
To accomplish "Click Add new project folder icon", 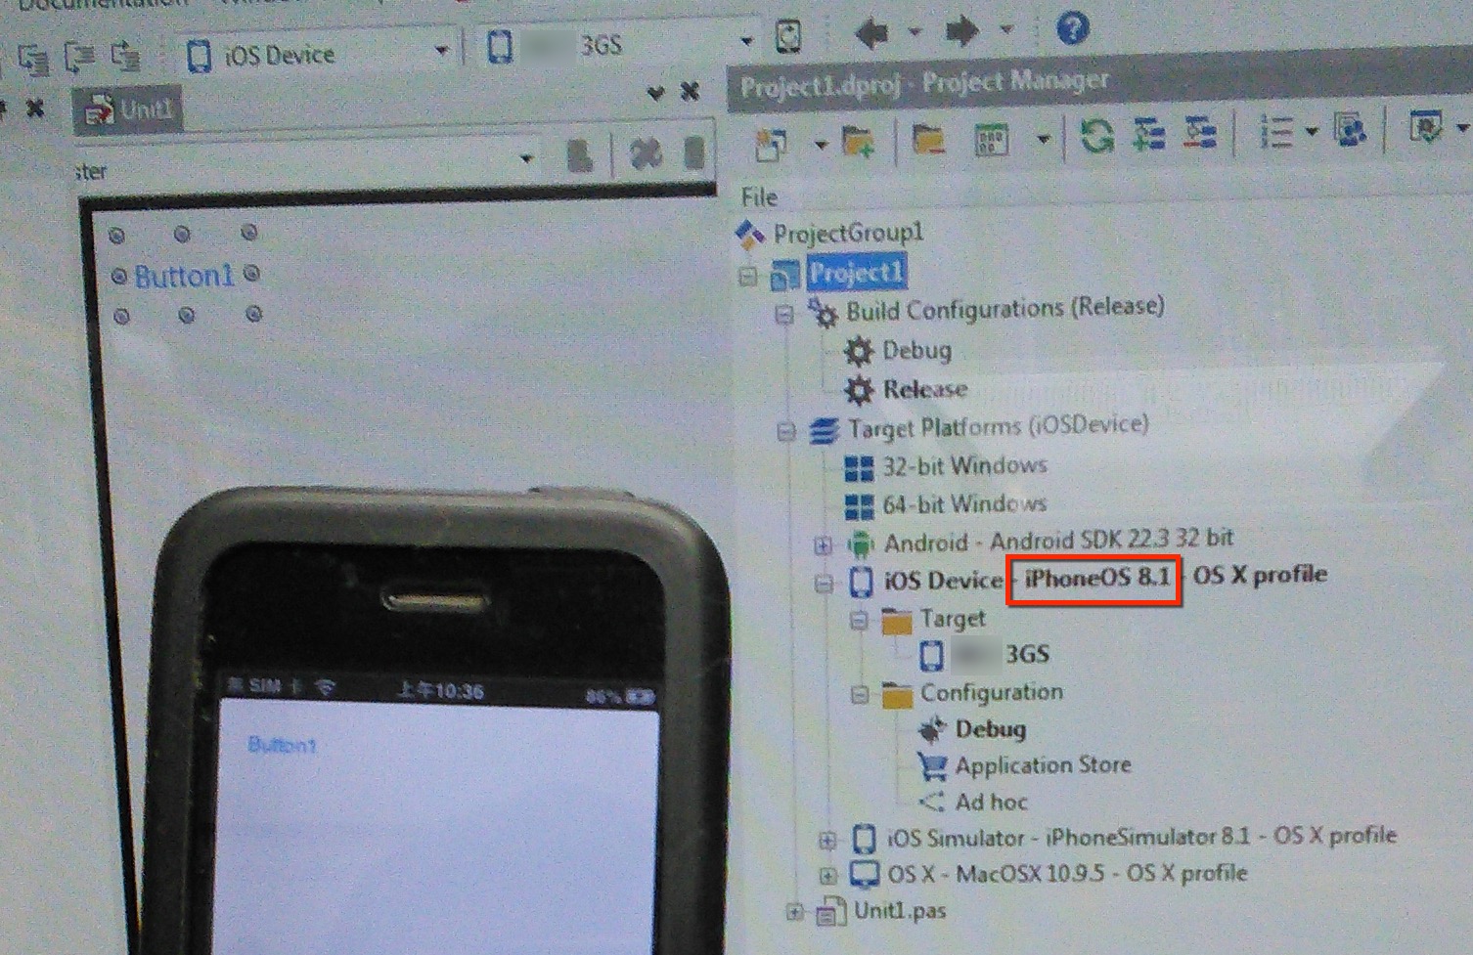I will coord(858,143).
